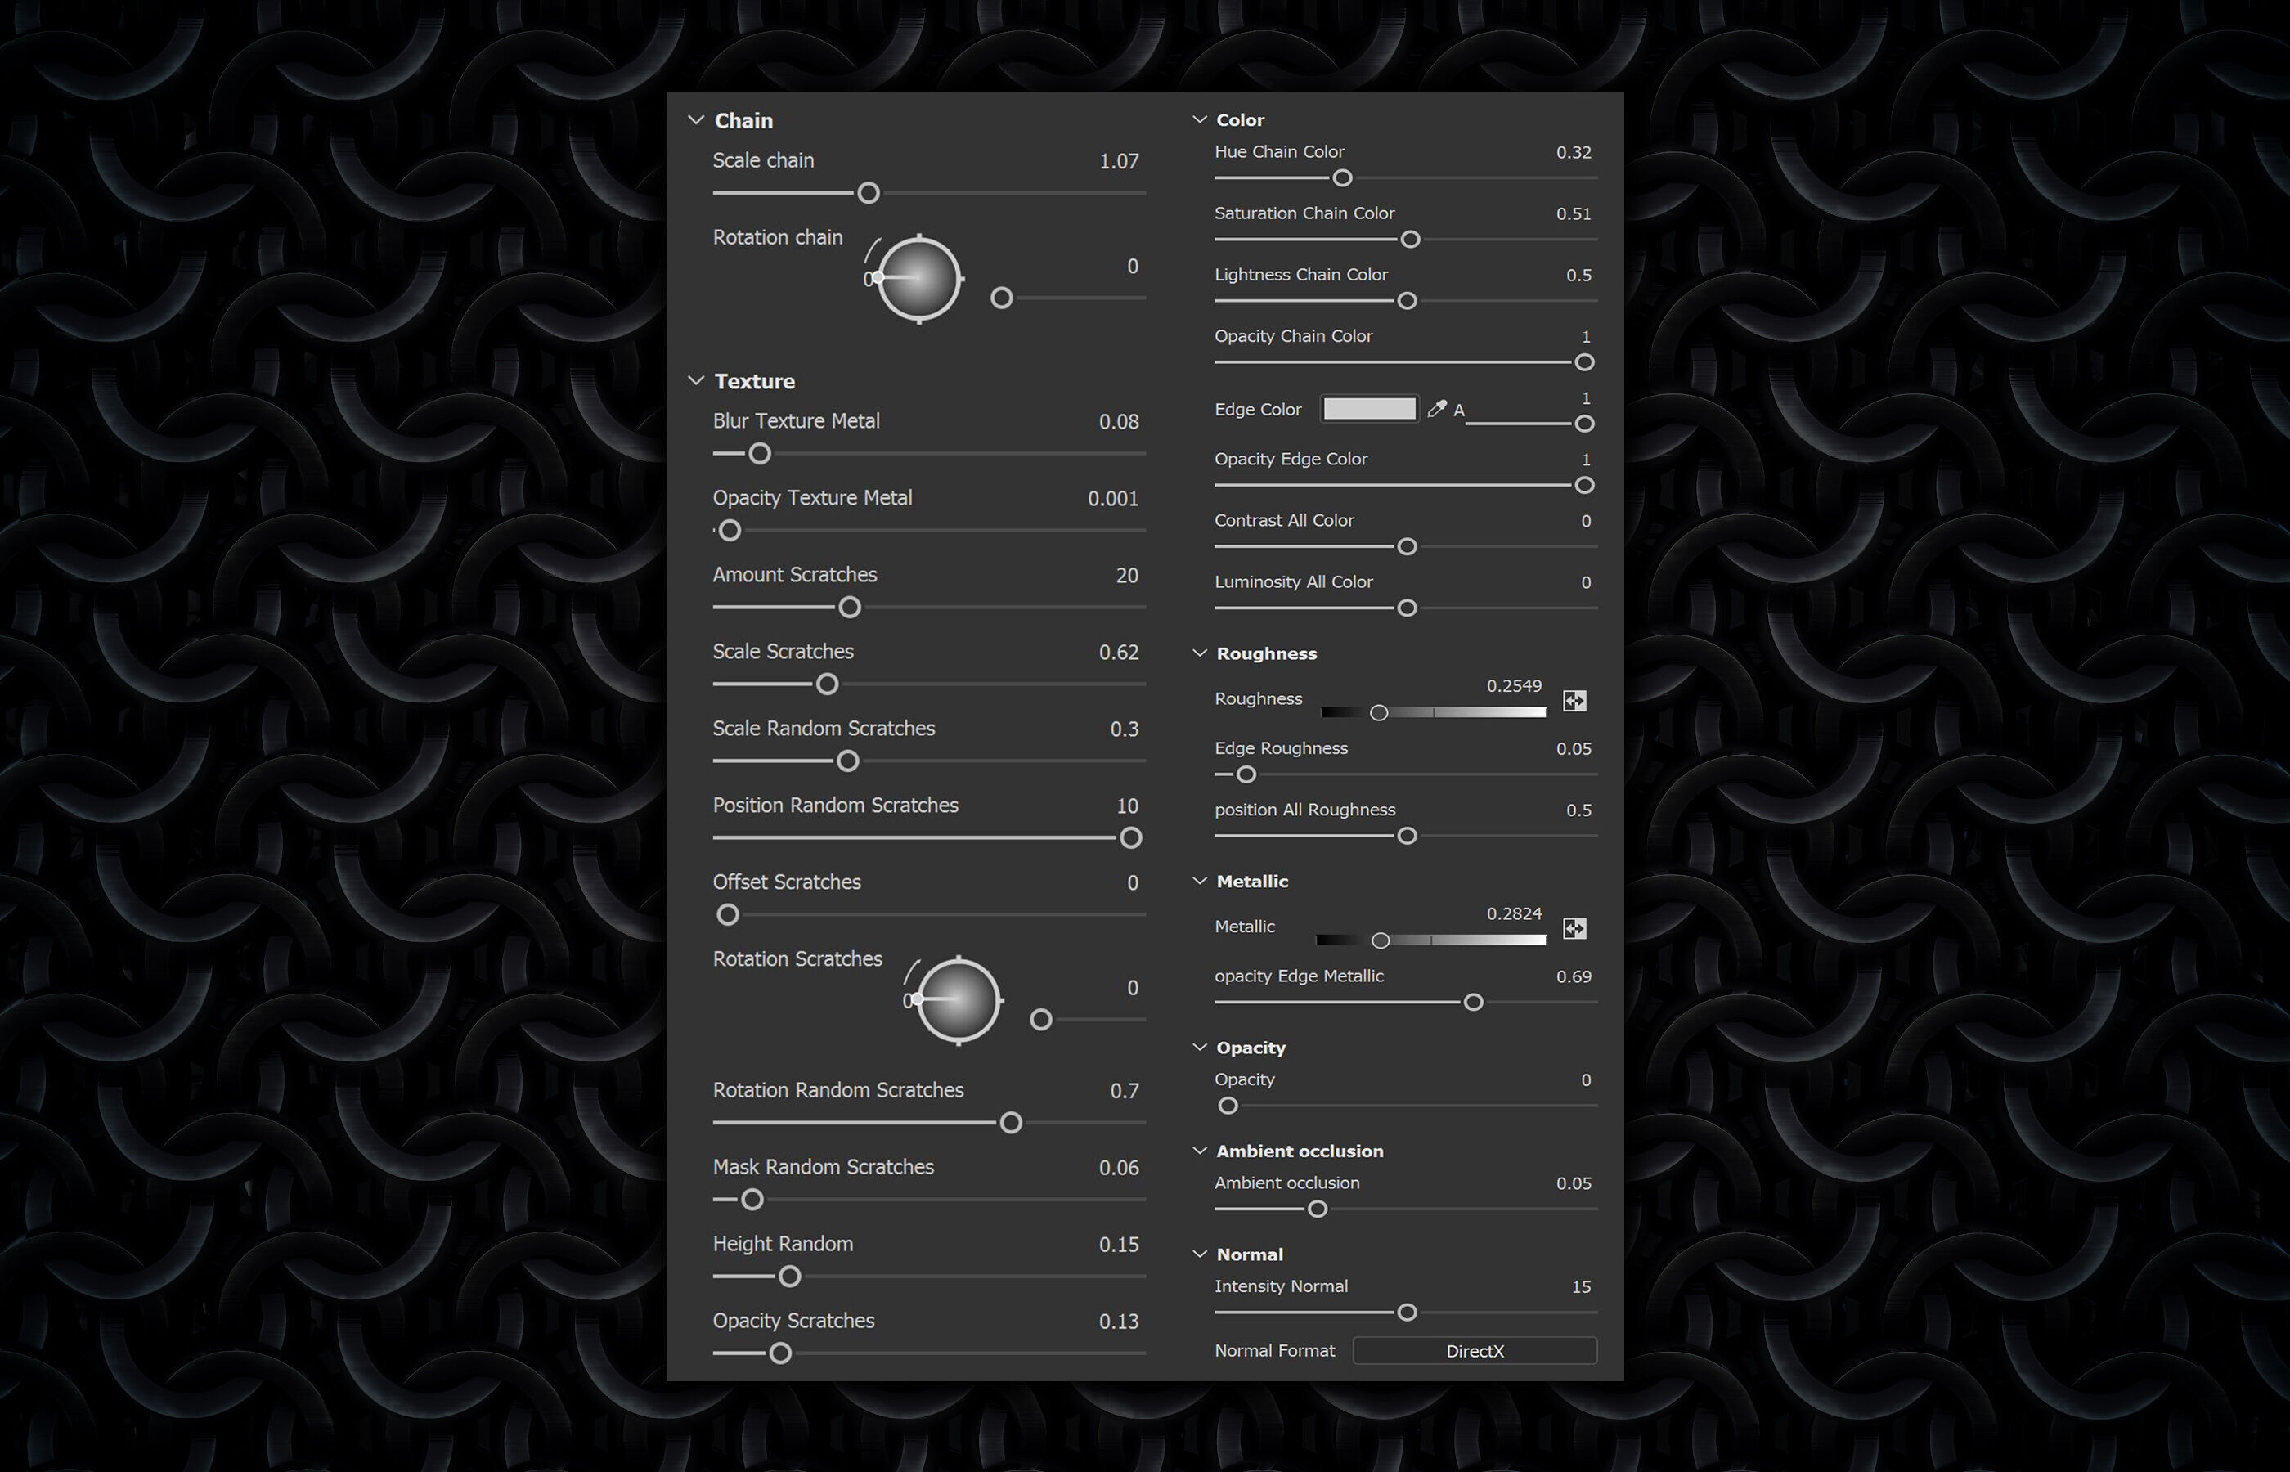Open the Edge Color swatch
Image resolution: width=2290 pixels, height=1472 pixels.
(x=1368, y=409)
